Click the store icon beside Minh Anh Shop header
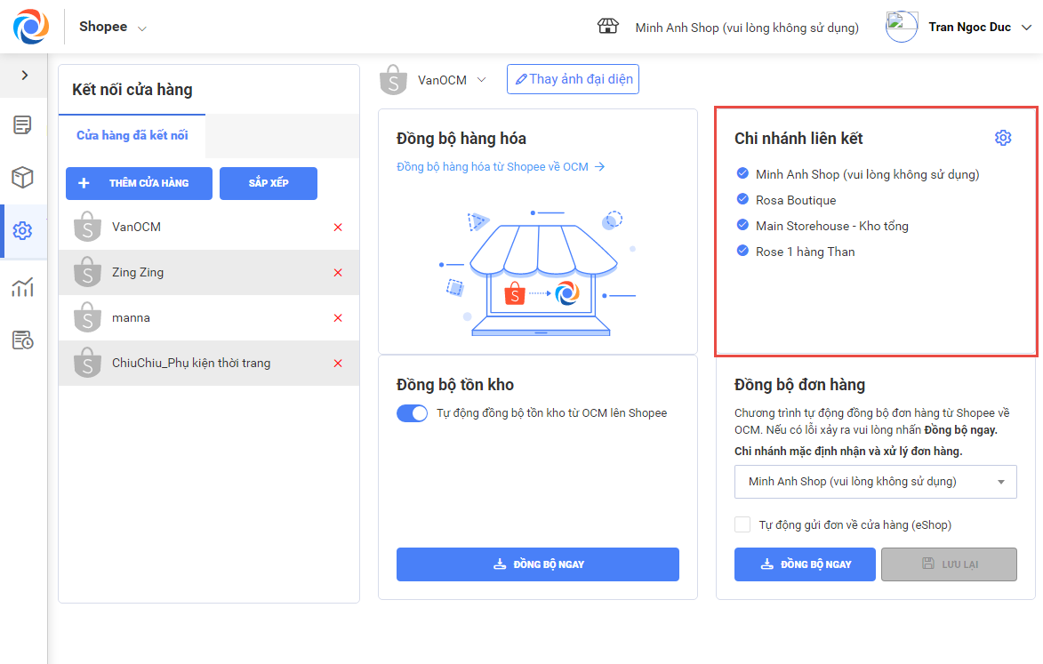Screen dimensions: 1043x664 pyautogui.click(x=608, y=27)
